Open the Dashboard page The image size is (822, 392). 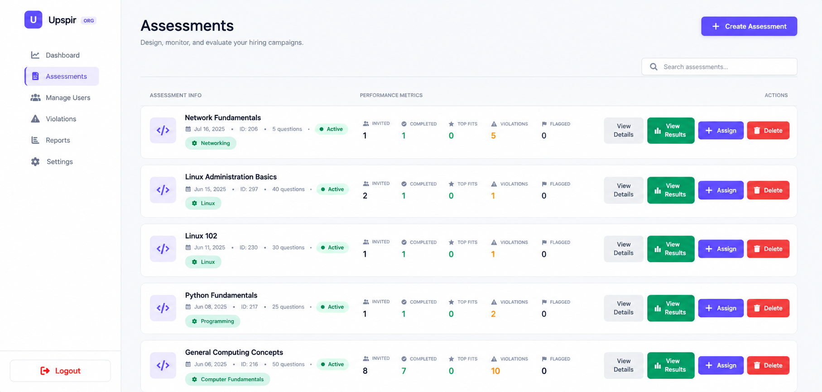coord(62,55)
